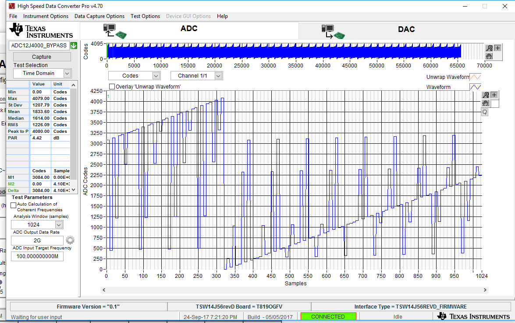Switch to the DAC tab
The height and width of the screenshot is (323, 515).
406,31
